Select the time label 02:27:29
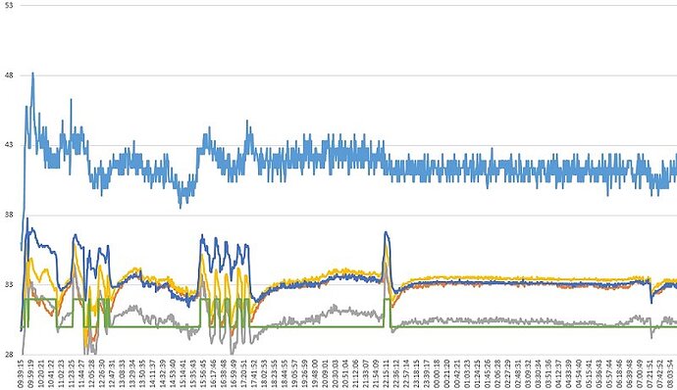This screenshot has width=677, height=390. tap(508, 374)
